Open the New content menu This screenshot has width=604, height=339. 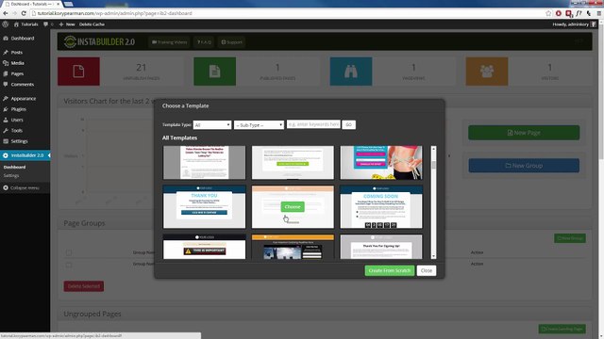[67, 24]
